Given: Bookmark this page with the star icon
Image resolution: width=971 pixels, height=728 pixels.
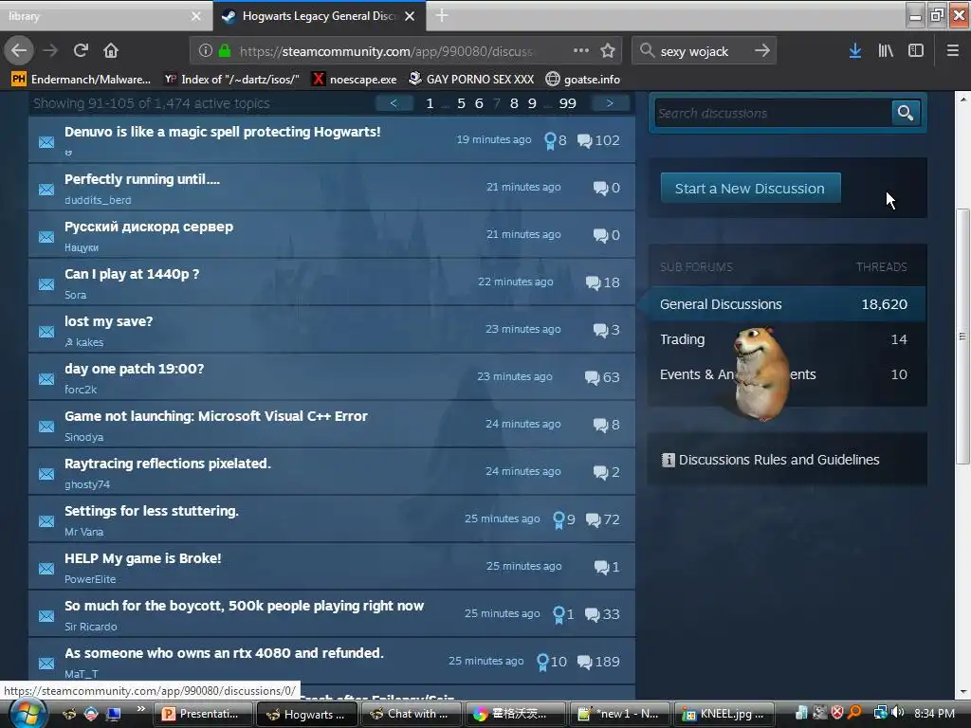Looking at the screenshot, I should (608, 51).
